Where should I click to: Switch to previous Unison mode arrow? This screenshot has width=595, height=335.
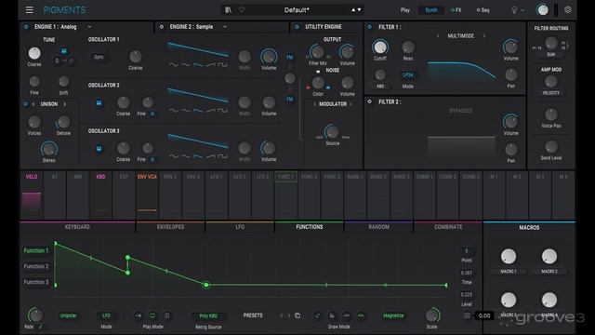click(x=33, y=103)
